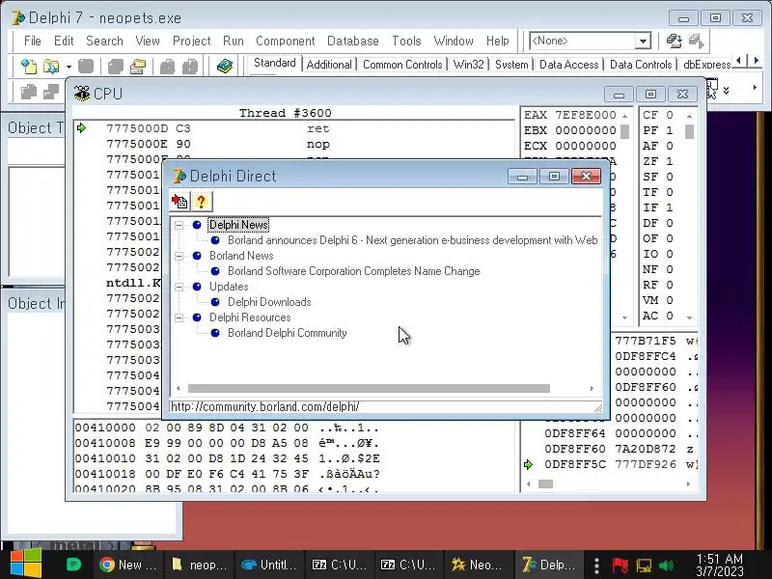The width and height of the screenshot is (772, 579).
Task: Select the CF 0 flag row
Action: (658, 115)
